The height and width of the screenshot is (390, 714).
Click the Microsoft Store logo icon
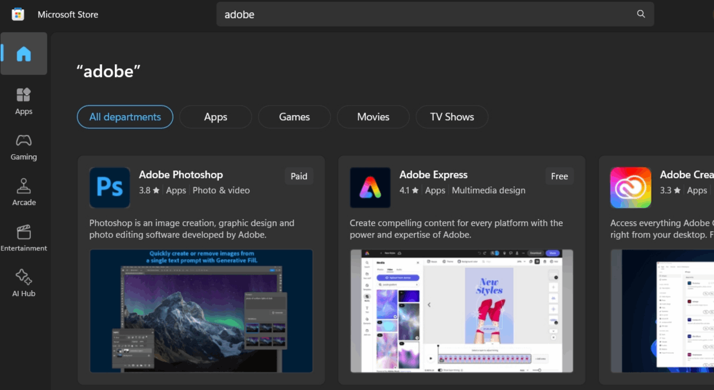(18, 14)
